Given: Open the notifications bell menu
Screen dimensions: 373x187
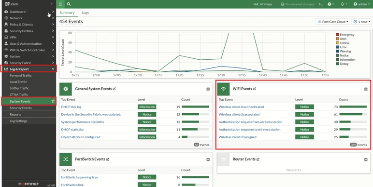Looking at the screenshot, I should 344,4.
